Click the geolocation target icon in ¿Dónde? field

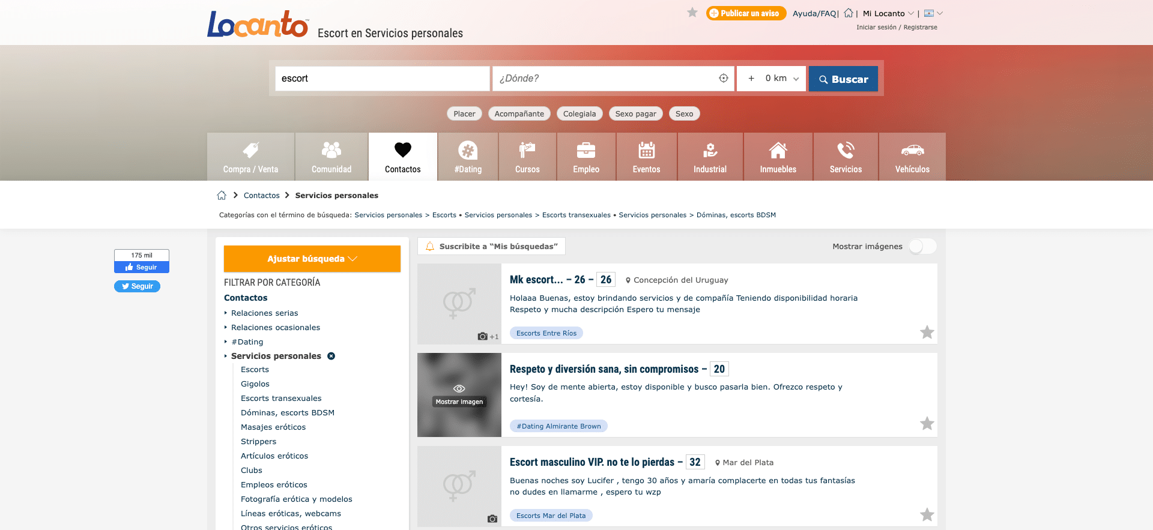point(724,78)
